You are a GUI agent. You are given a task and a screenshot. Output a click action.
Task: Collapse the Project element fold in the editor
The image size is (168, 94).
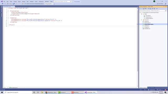tap(8, 8)
